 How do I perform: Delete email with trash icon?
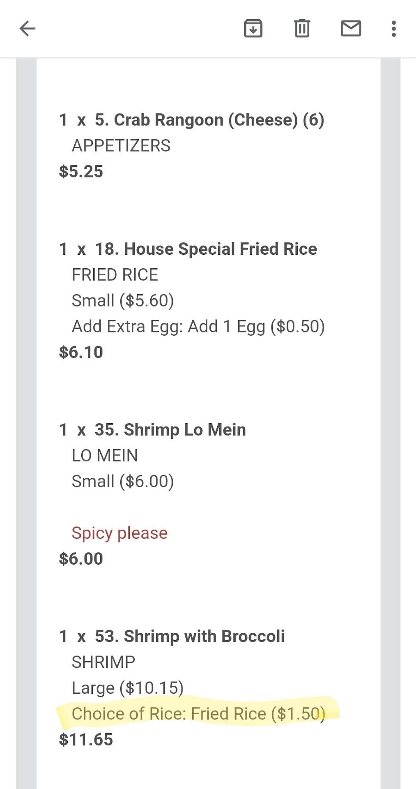[x=302, y=29]
